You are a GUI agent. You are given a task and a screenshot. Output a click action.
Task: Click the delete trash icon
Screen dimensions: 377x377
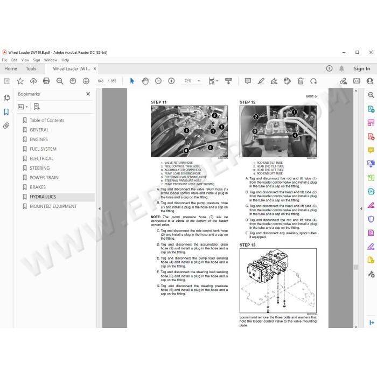tap(301, 81)
